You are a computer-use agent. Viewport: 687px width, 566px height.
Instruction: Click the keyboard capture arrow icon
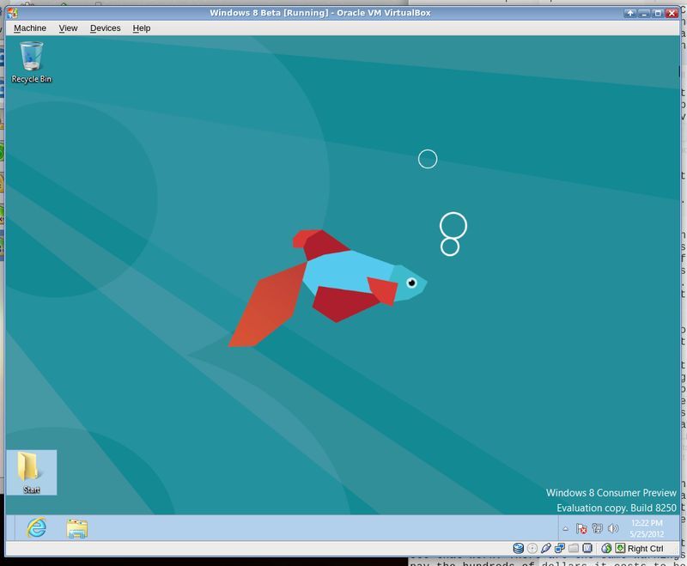pos(620,548)
